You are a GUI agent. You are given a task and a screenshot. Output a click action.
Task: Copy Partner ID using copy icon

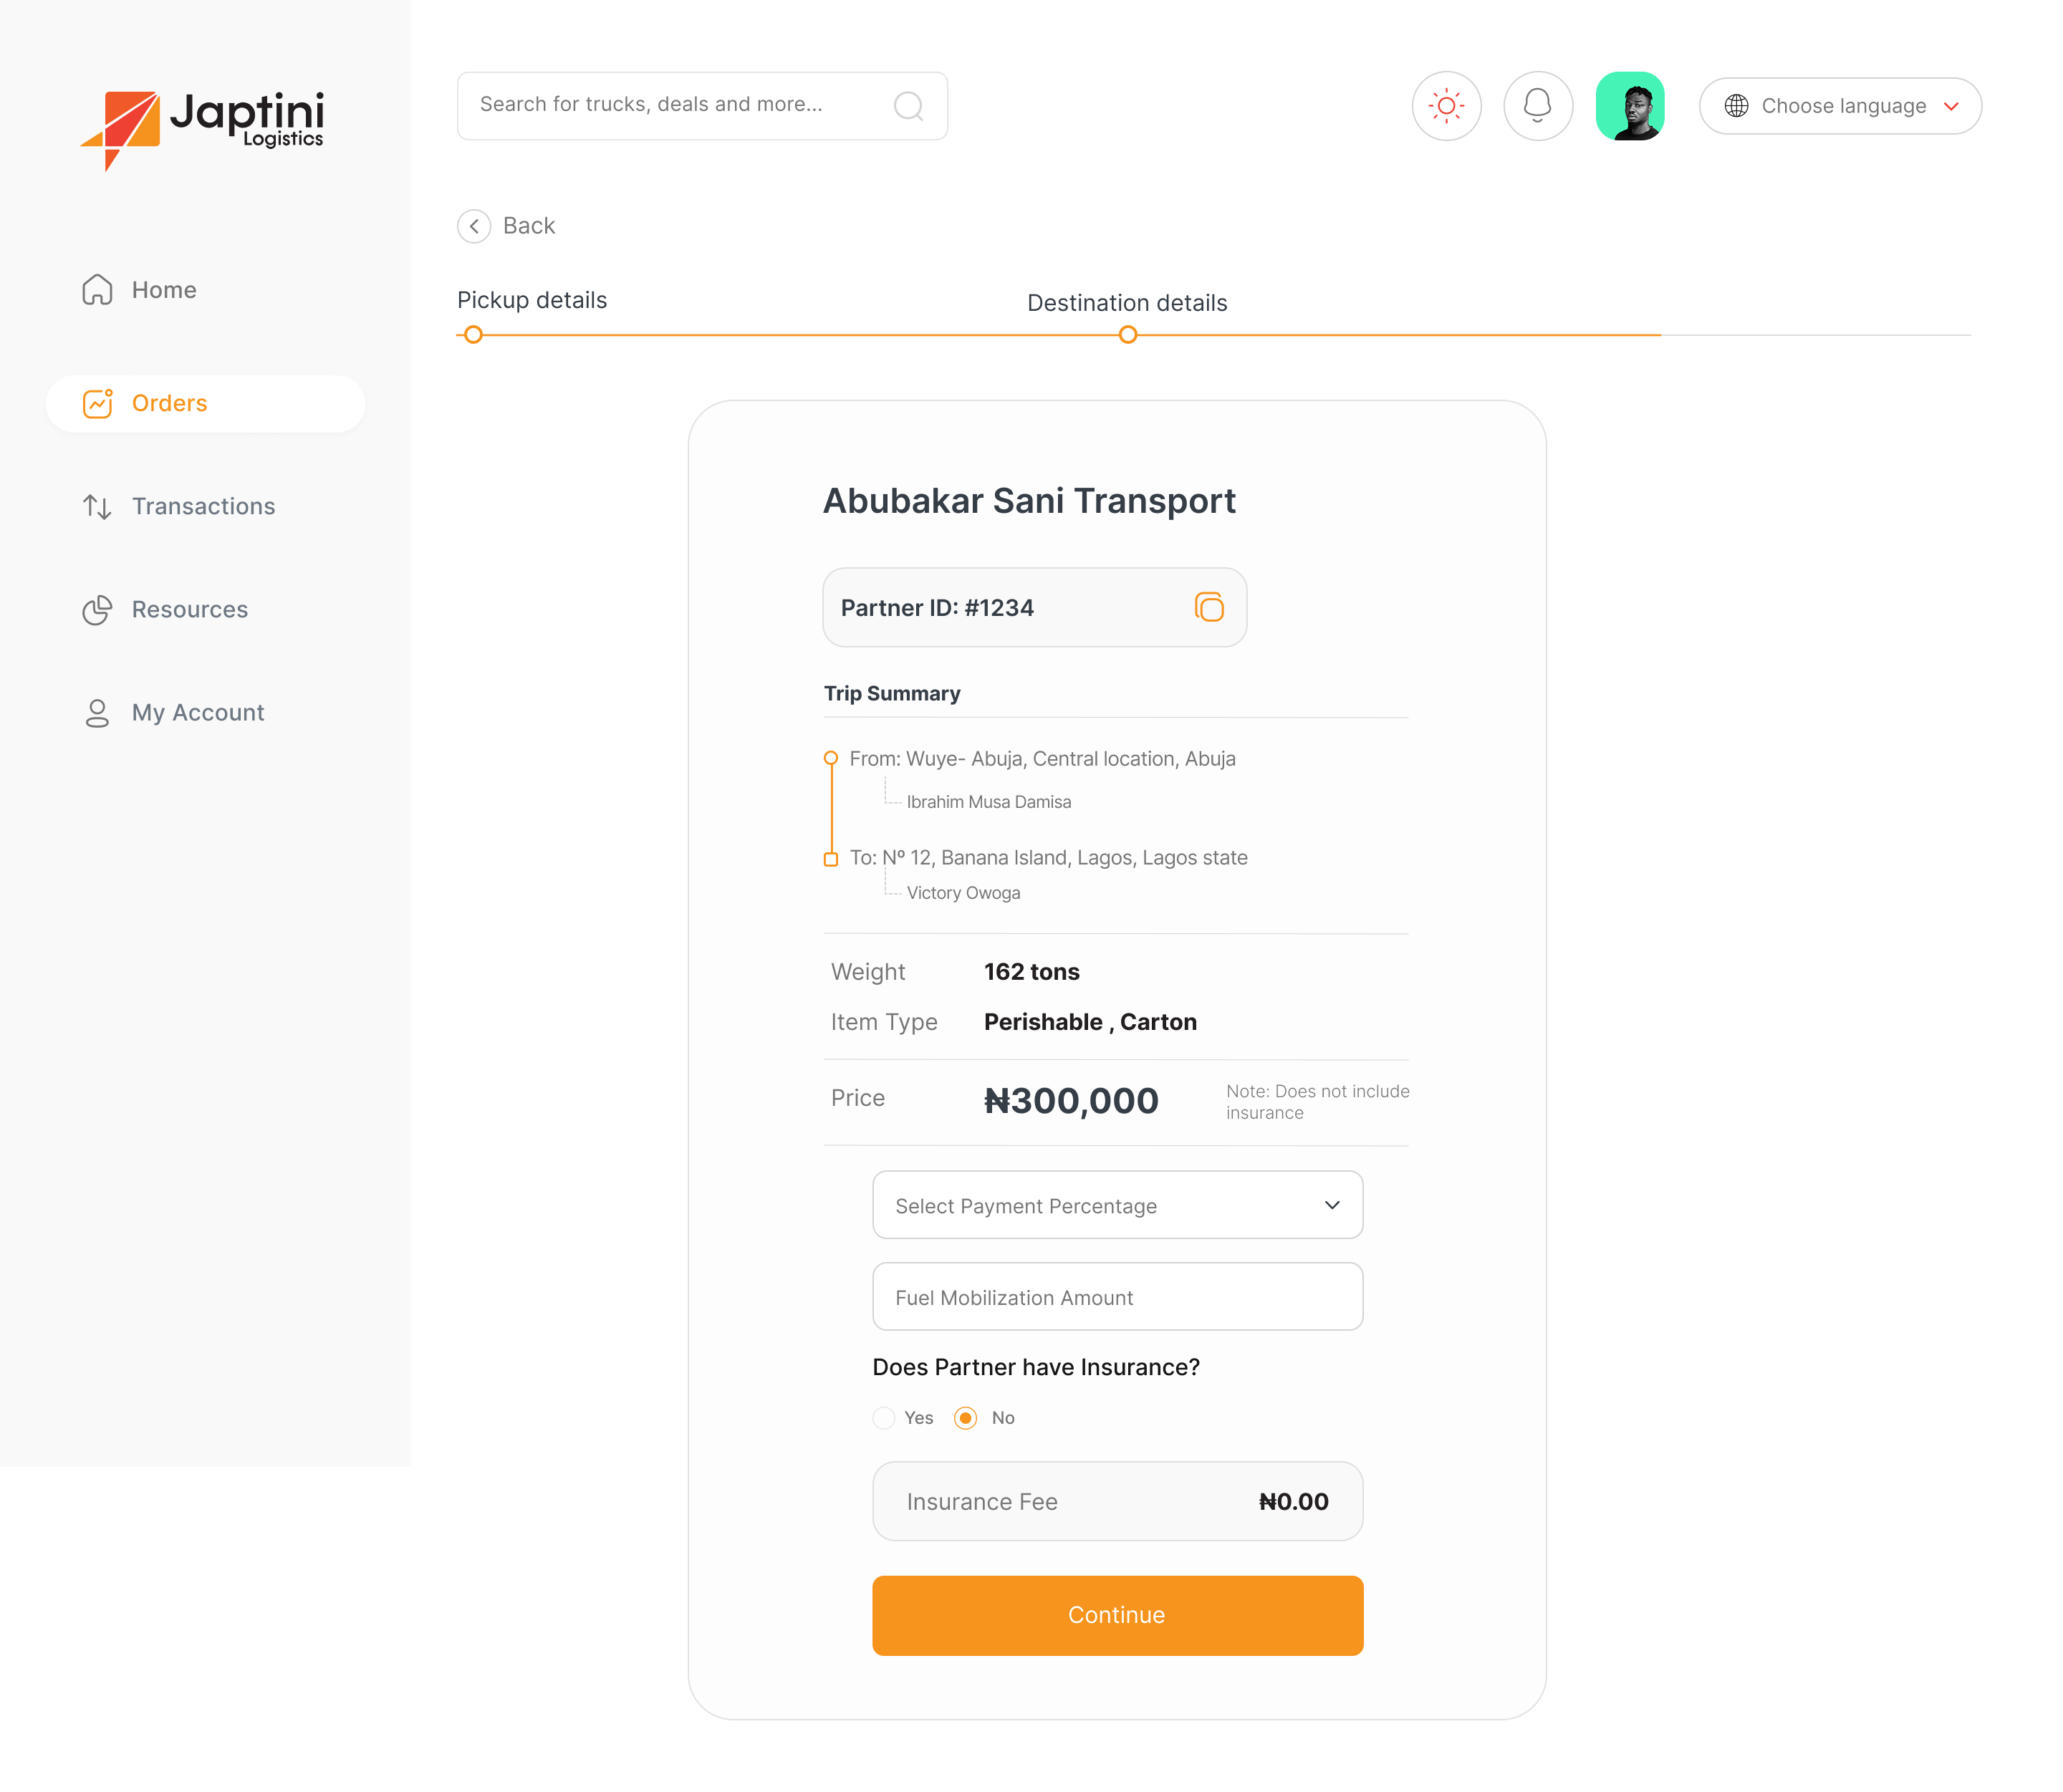(x=1209, y=607)
